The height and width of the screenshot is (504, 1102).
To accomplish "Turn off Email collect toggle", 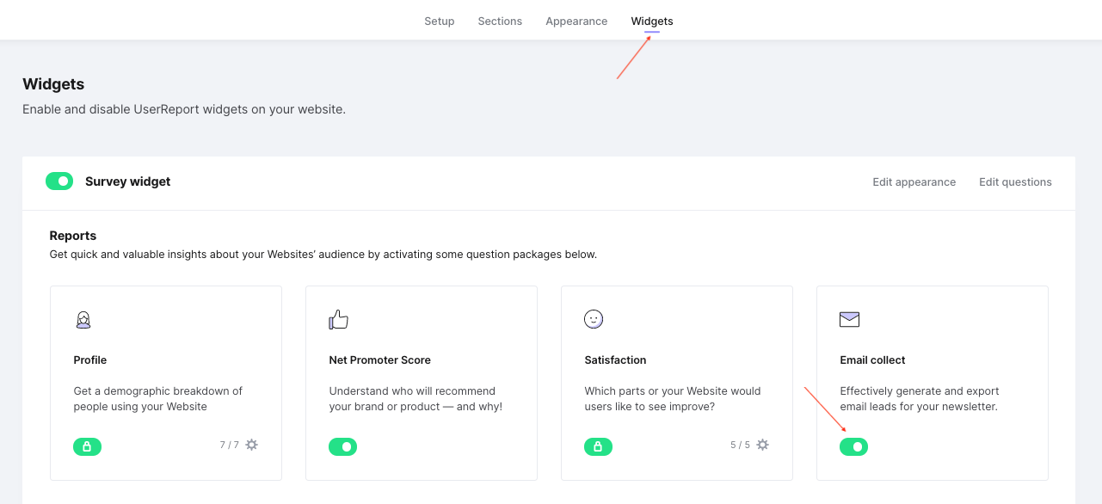I will (x=854, y=446).
